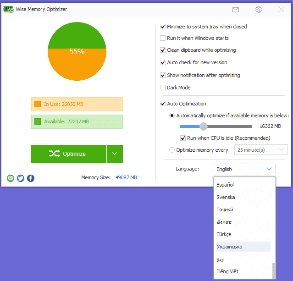Click the language list scrollbar thumb
This screenshot has height=281, width=293.
coord(274,271)
